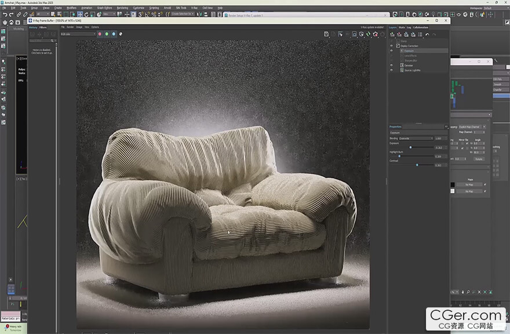Open the Rendering menu
The width and height of the screenshot is (510, 334).
(x=122, y=8)
